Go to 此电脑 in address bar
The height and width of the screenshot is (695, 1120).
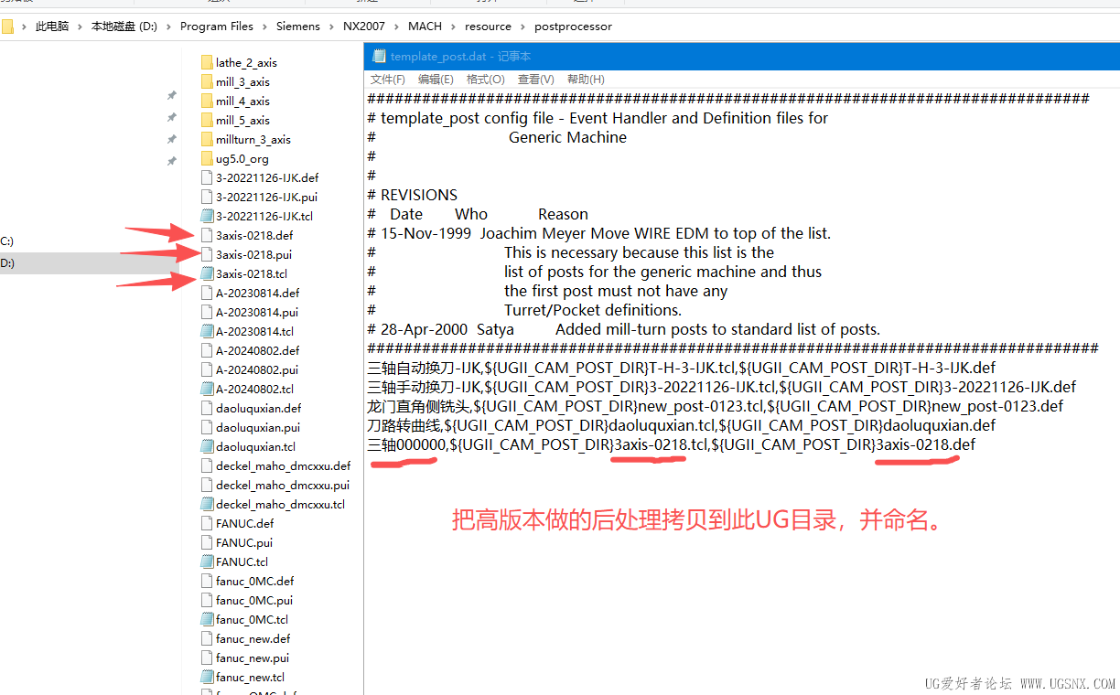[x=52, y=27]
